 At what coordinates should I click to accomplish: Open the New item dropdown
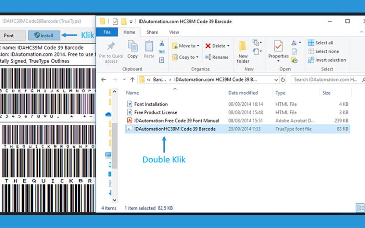coord(257,42)
